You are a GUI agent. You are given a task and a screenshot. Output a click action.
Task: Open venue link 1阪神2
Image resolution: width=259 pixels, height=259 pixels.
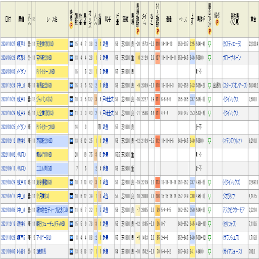click(x=21, y=141)
